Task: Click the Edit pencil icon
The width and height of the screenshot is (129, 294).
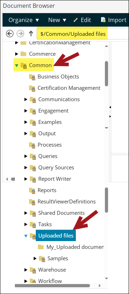Action: pos(76,20)
